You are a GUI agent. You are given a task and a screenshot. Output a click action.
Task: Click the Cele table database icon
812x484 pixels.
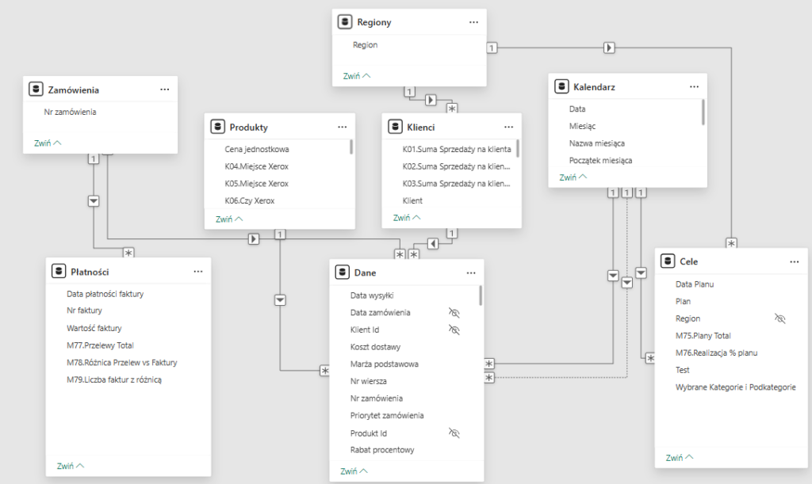pos(668,261)
